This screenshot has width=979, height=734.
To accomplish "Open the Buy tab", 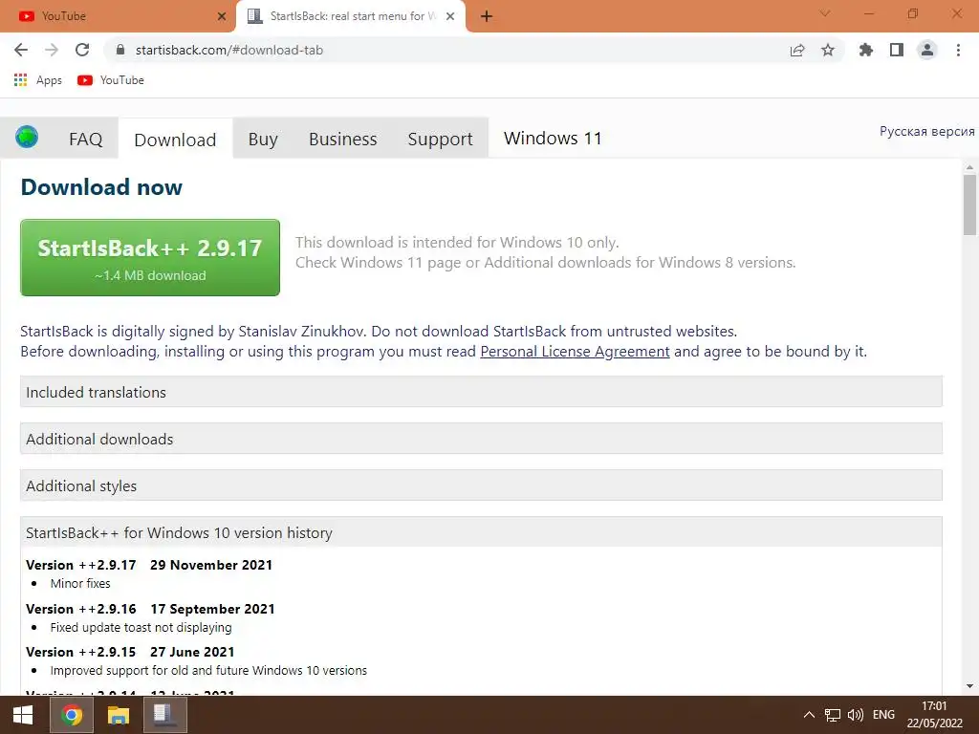I will click(263, 139).
